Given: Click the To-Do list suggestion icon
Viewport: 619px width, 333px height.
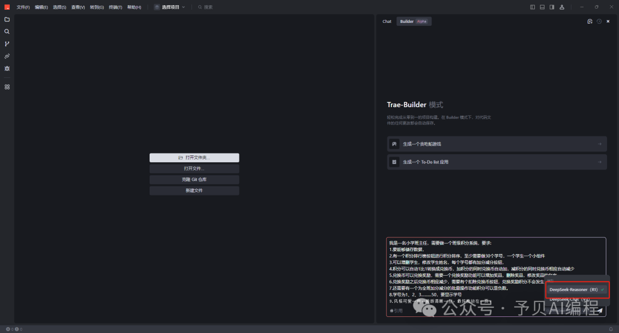Looking at the screenshot, I should (x=394, y=162).
